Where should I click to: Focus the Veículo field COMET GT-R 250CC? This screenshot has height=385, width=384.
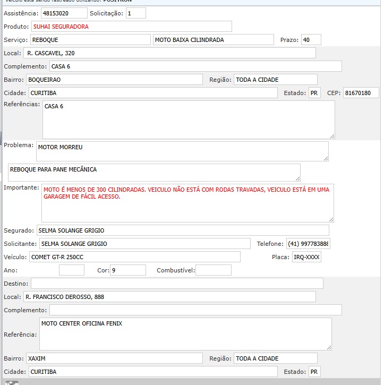(135, 257)
